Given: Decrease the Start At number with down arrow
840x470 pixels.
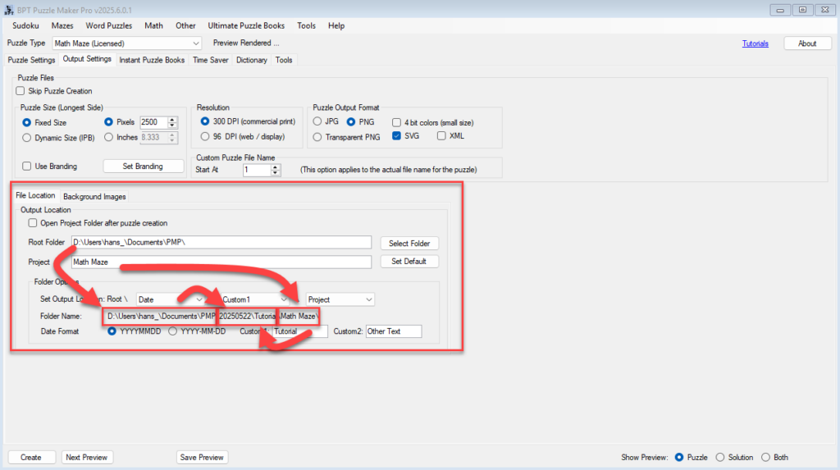Looking at the screenshot, I should (x=276, y=173).
